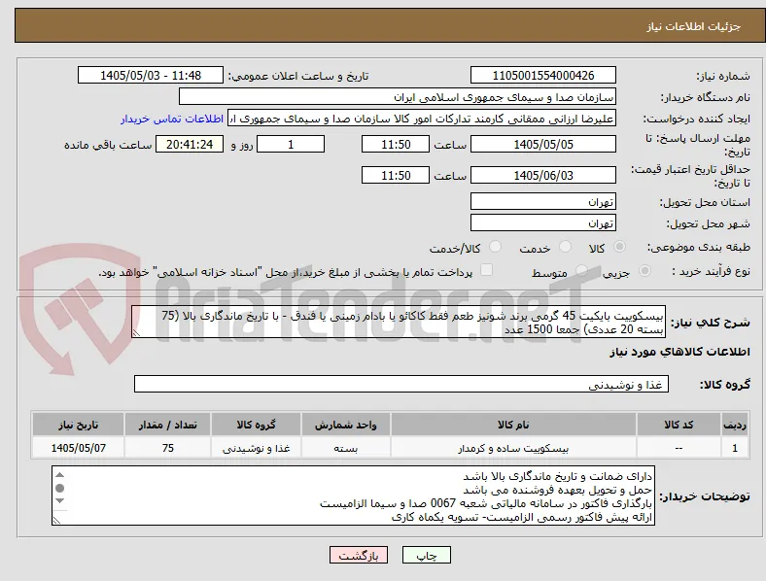Select the خدمت radio button

[x=565, y=247]
